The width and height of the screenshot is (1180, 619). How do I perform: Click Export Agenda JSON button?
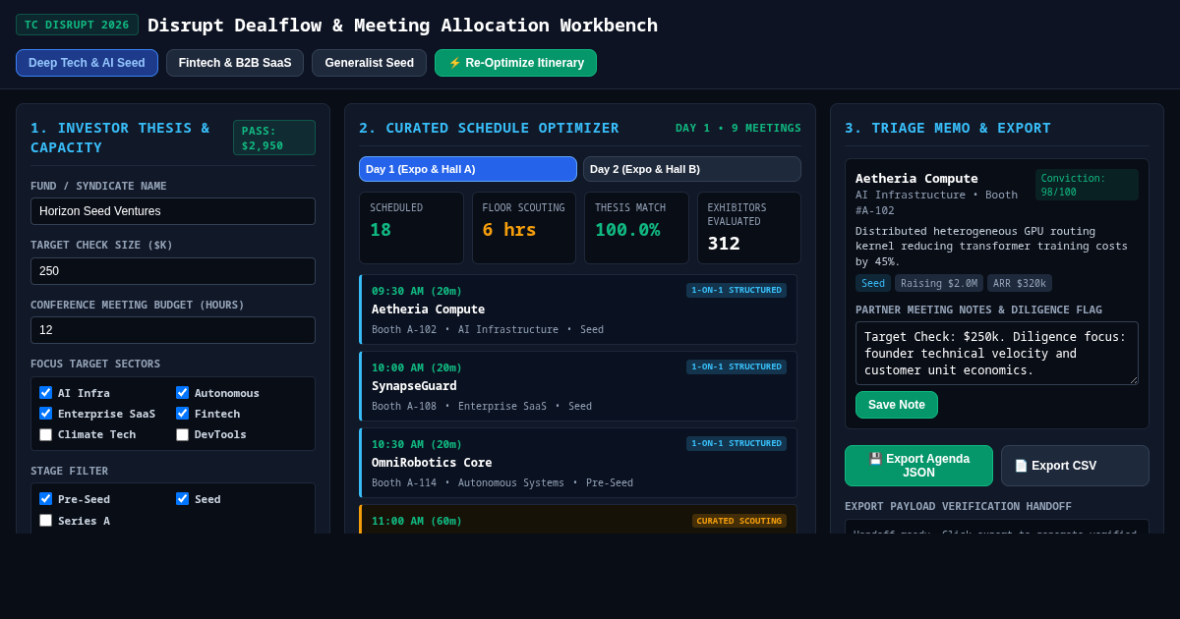pyautogui.click(x=918, y=466)
